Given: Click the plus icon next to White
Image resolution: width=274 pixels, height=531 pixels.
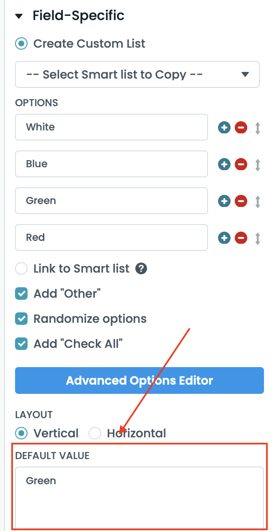Looking at the screenshot, I should tap(224, 128).
